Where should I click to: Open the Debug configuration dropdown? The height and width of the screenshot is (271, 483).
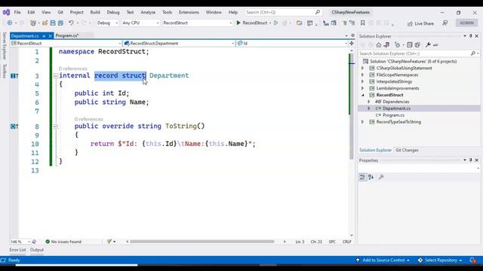(107, 23)
